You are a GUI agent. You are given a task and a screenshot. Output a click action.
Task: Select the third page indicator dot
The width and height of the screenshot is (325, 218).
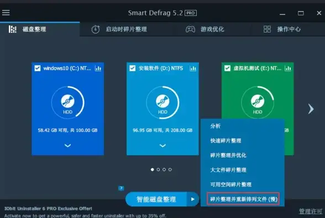click(x=164, y=170)
